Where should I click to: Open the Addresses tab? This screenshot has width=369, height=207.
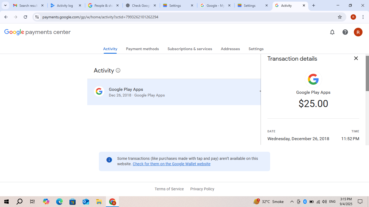pos(230,49)
